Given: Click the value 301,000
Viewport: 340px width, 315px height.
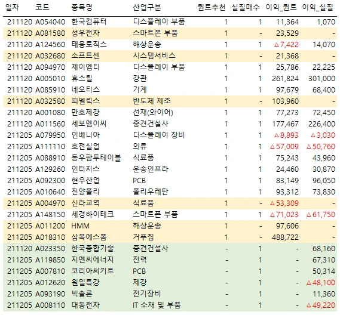Looking at the screenshot, I should click(322, 78).
